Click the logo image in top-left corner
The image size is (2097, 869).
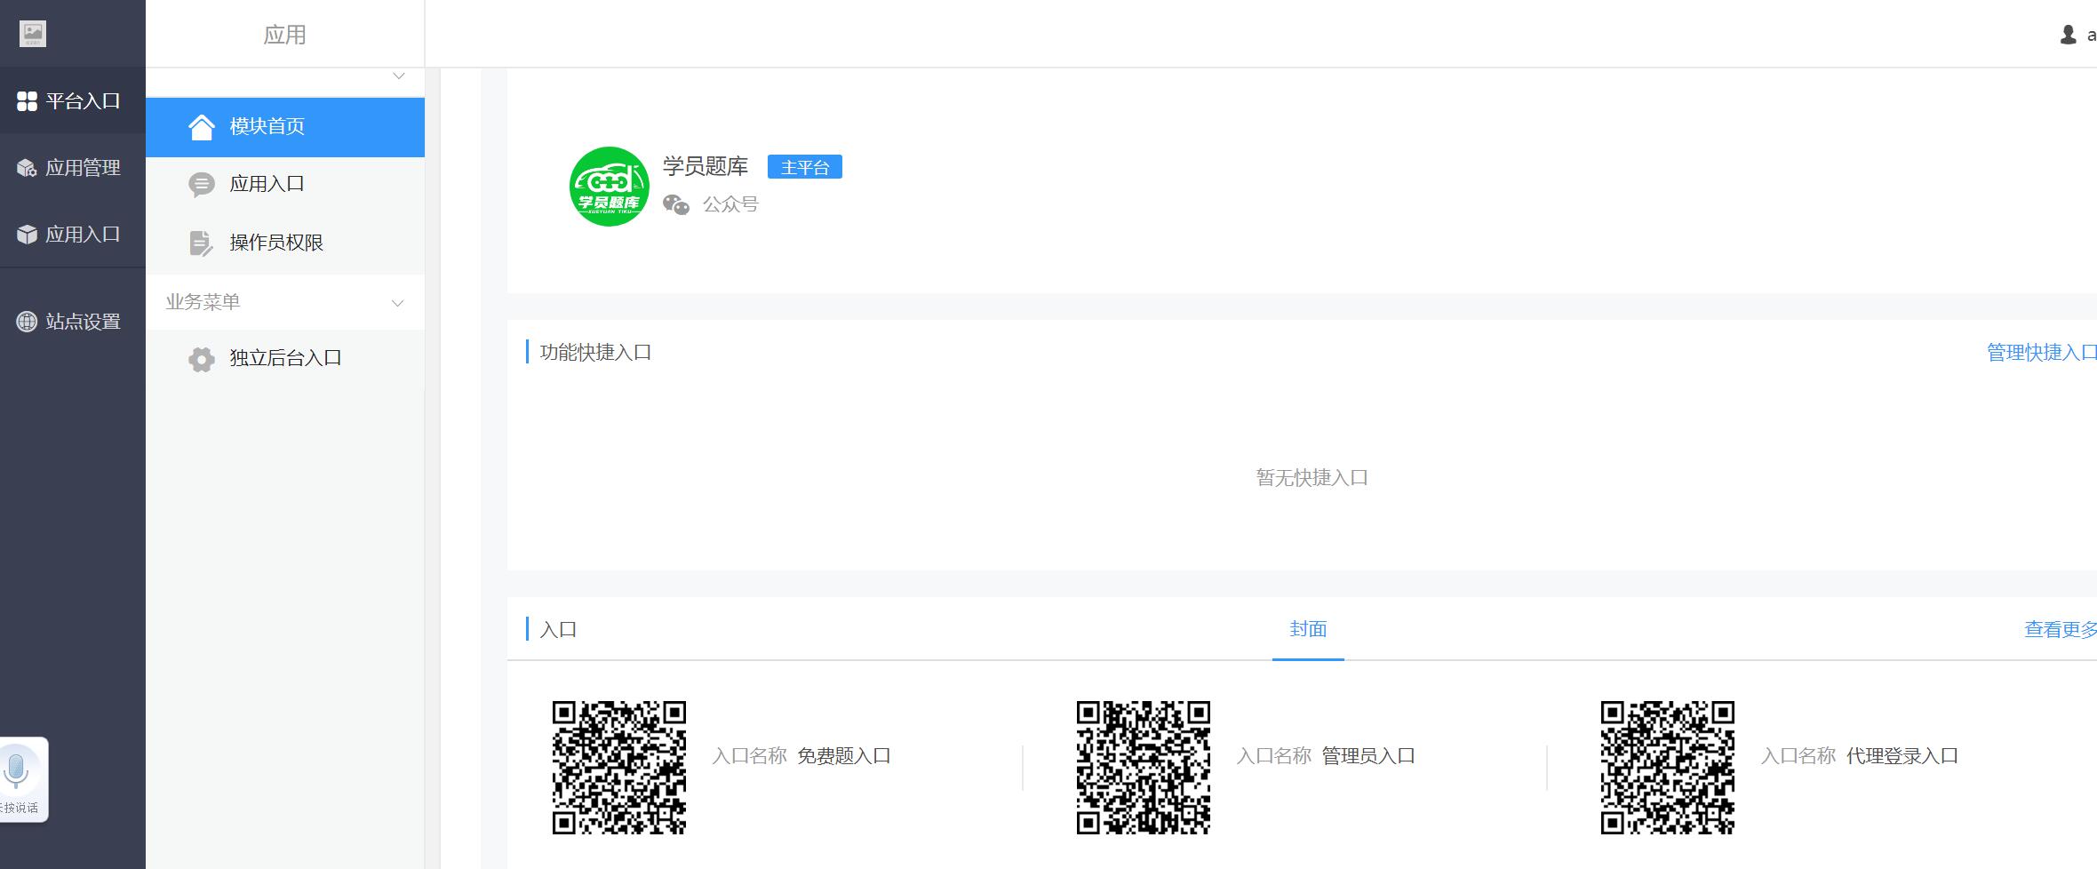pyautogui.click(x=33, y=34)
